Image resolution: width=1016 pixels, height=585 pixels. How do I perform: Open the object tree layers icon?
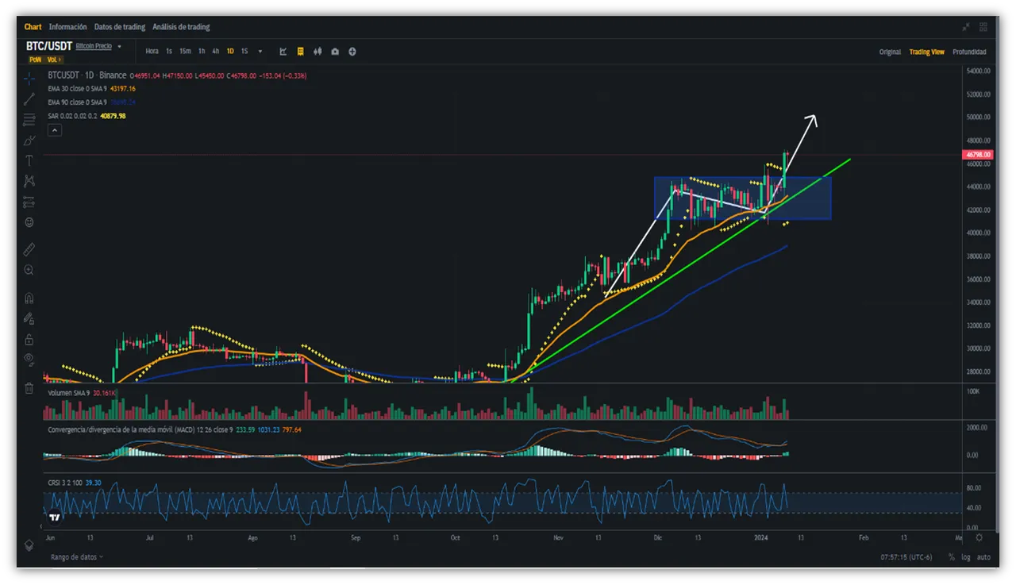point(29,546)
